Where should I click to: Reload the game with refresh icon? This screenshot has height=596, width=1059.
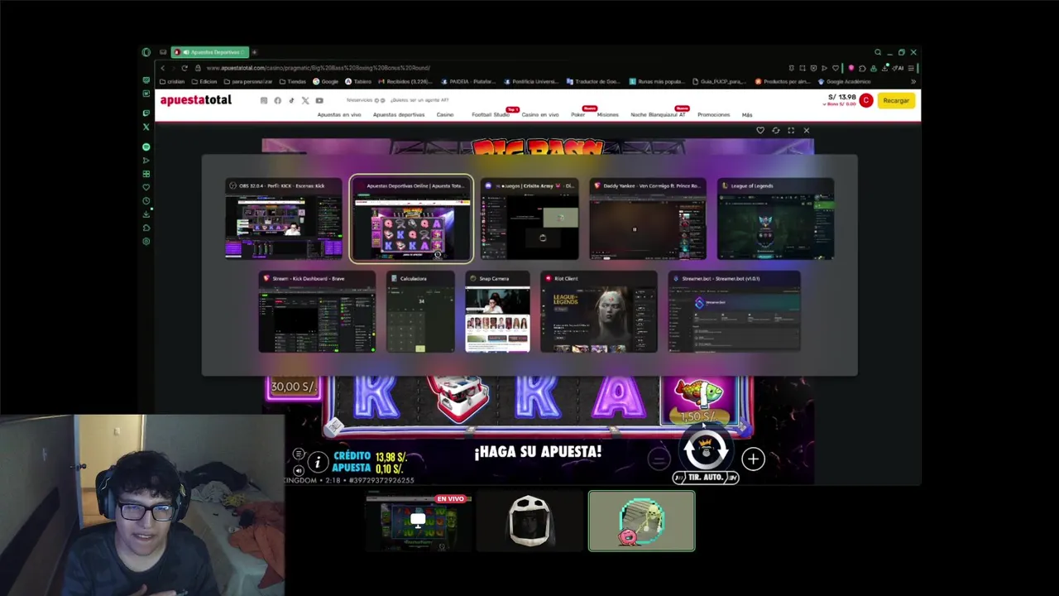pyautogui.click(x=775, y=130)
